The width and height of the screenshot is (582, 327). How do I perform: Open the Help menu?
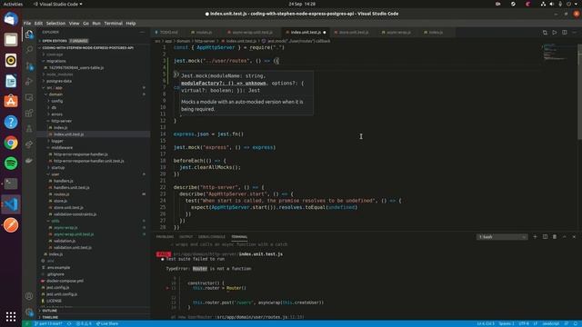tap(131, 24)
